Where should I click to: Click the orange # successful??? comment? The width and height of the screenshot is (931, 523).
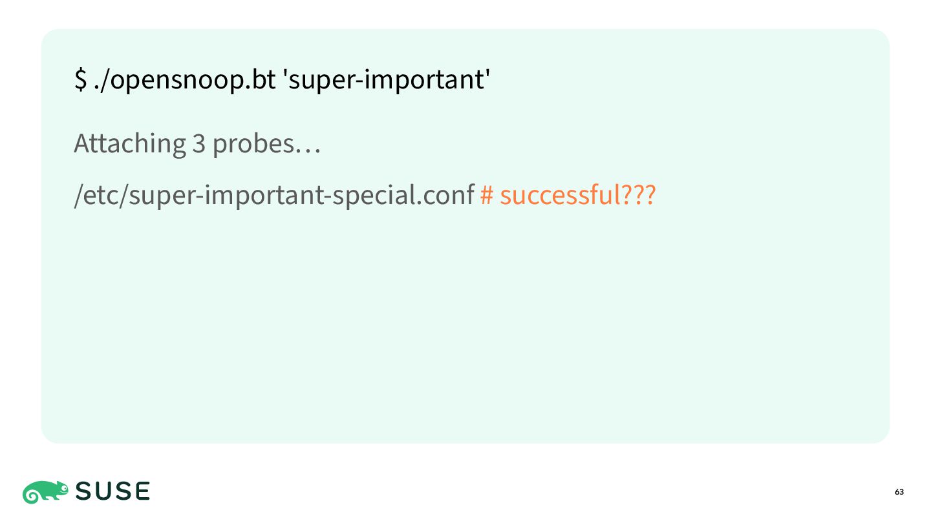(568, 195)
